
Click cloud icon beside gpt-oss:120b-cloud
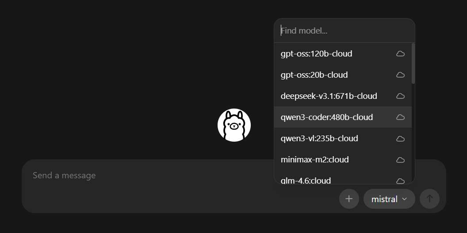click(x=400, y=54)
